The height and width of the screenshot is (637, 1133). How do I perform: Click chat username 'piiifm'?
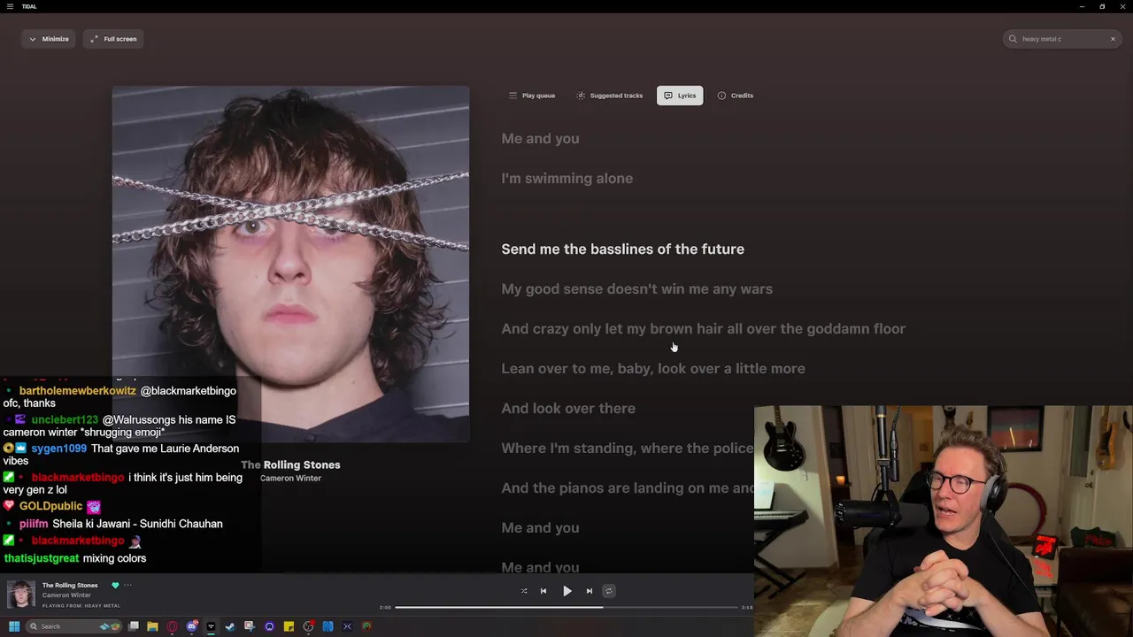[34, 524]
